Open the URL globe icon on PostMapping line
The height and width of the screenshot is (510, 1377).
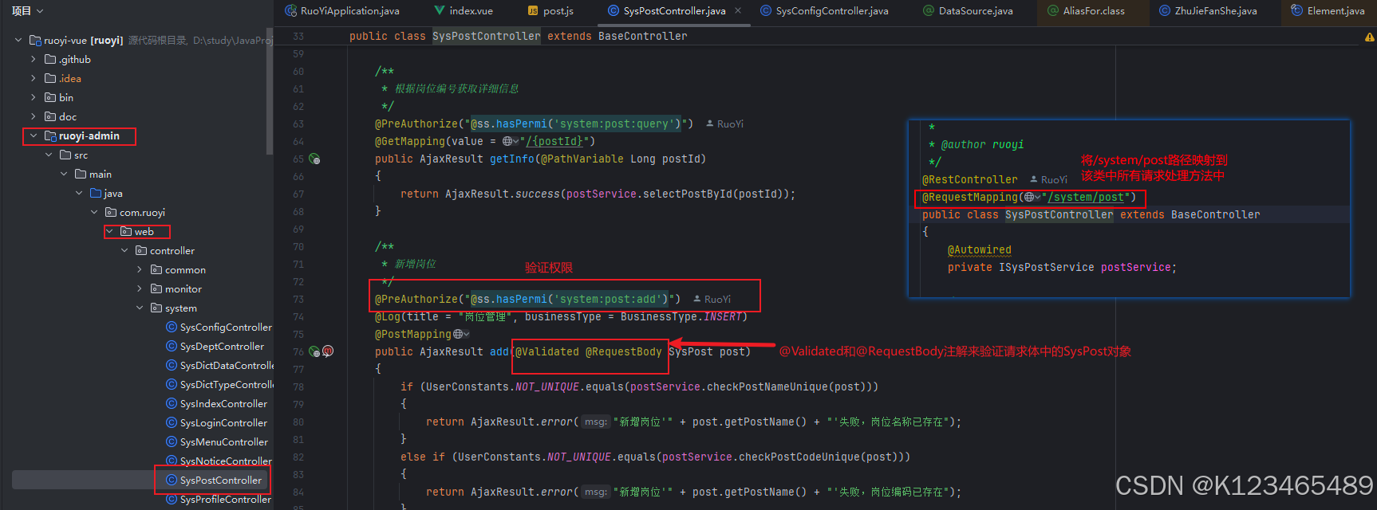[x=461, y=335]
